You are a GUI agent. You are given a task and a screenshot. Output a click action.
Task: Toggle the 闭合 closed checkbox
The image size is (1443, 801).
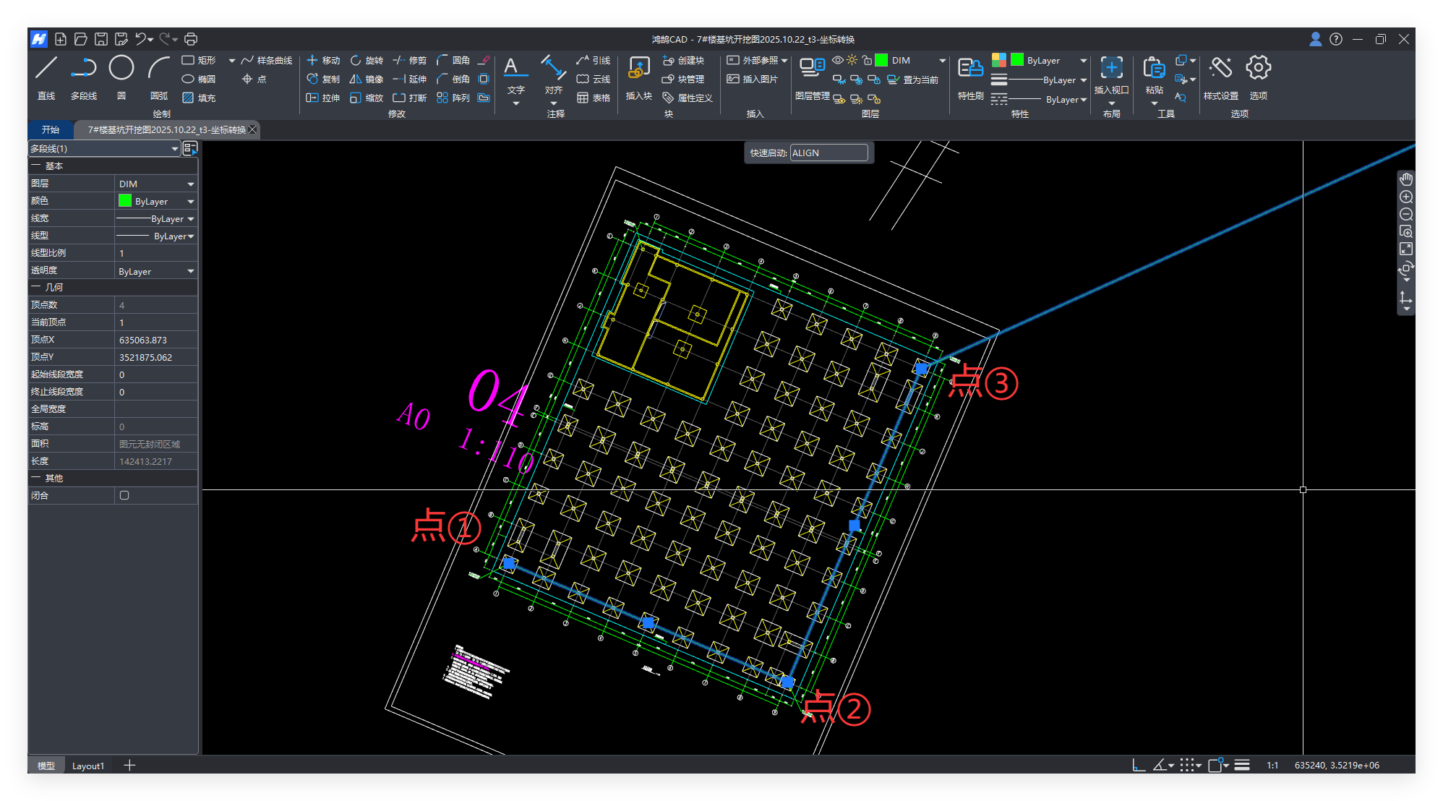click(124, 495)
